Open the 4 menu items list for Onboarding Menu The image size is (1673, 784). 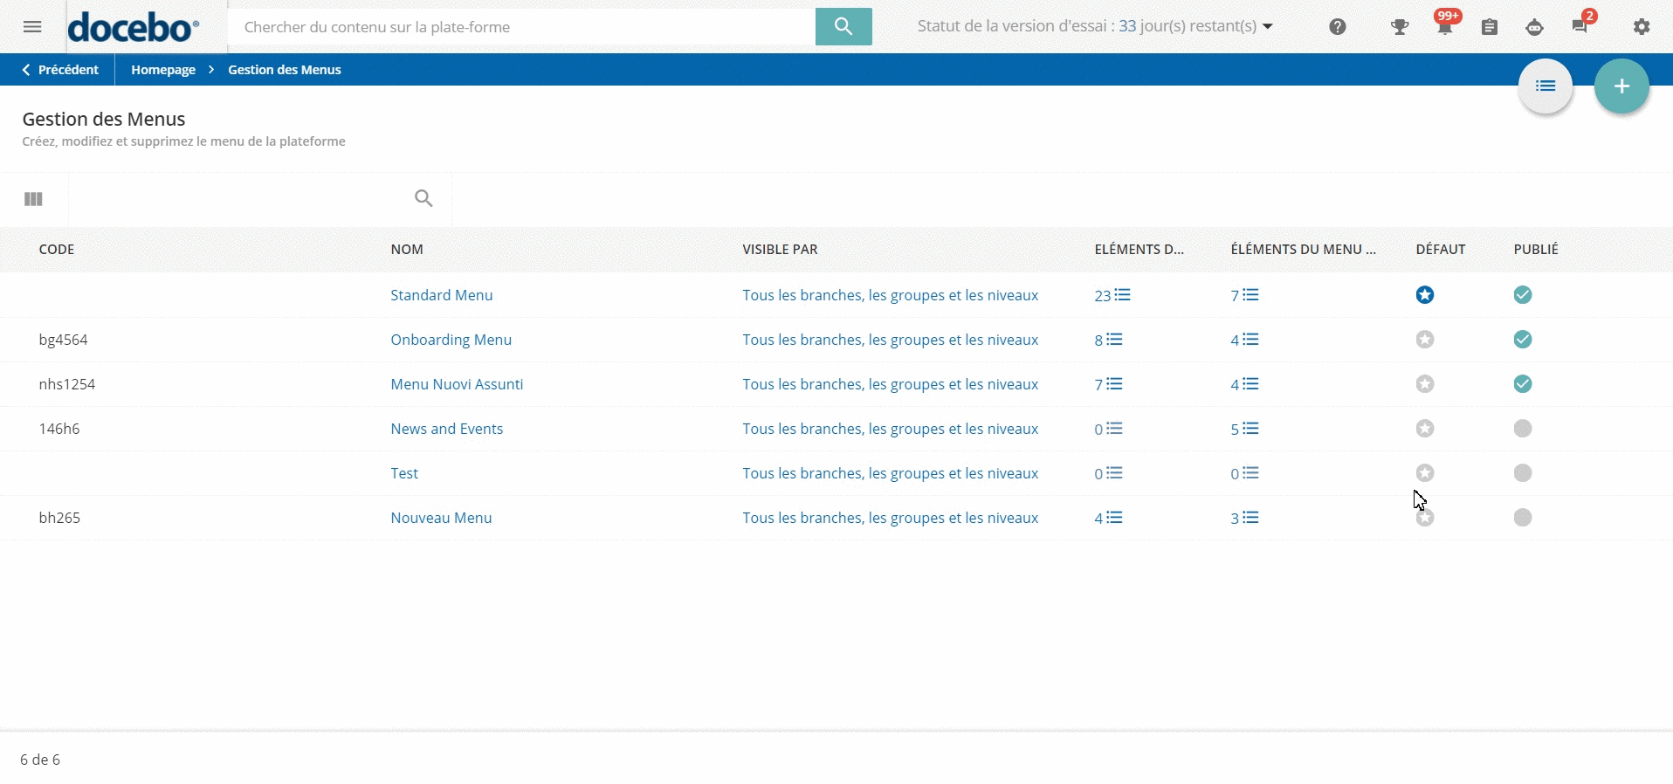click(x=1244, y=340)
